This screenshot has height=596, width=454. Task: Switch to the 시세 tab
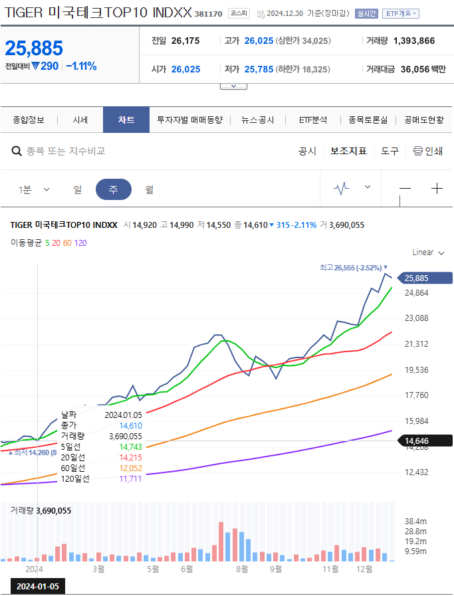tap(80, 120)
